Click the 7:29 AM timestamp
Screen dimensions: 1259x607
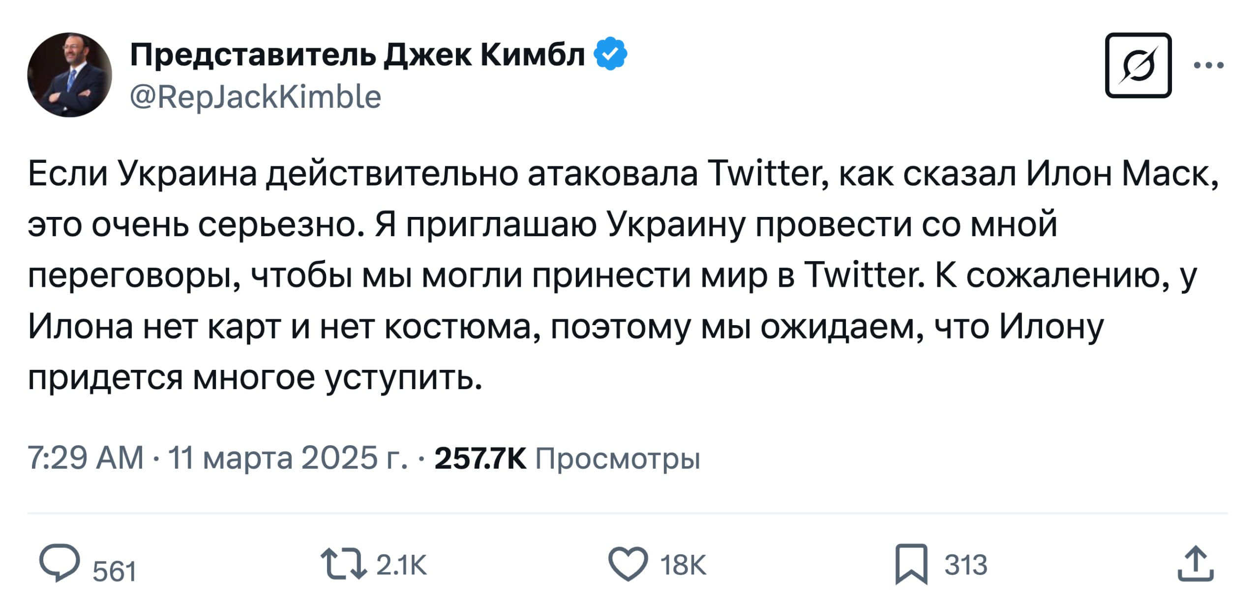point(86,458)
